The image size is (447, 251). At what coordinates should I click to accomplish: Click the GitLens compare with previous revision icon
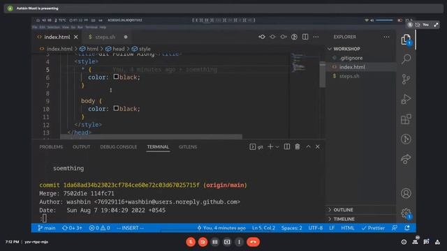tap(262, 37)
